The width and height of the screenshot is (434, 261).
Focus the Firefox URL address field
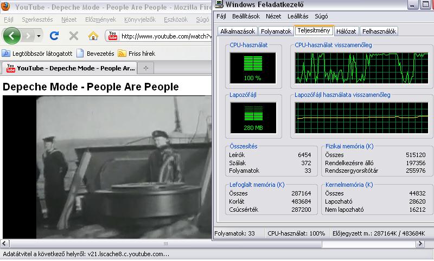166,36
